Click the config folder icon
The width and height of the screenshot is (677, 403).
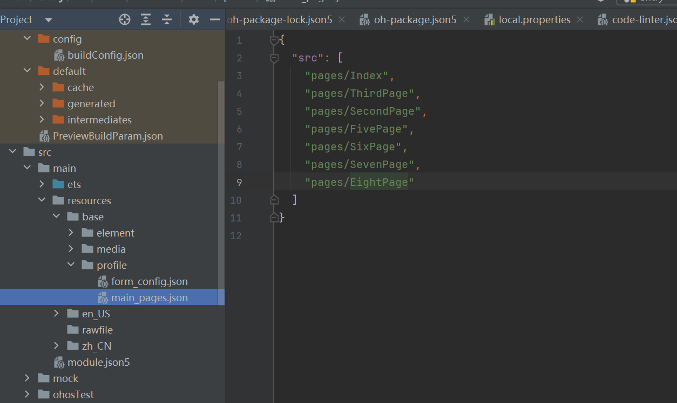coord(44,39)
